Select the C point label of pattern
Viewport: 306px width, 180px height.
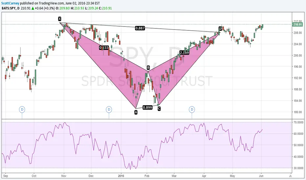tap(159, 109)
